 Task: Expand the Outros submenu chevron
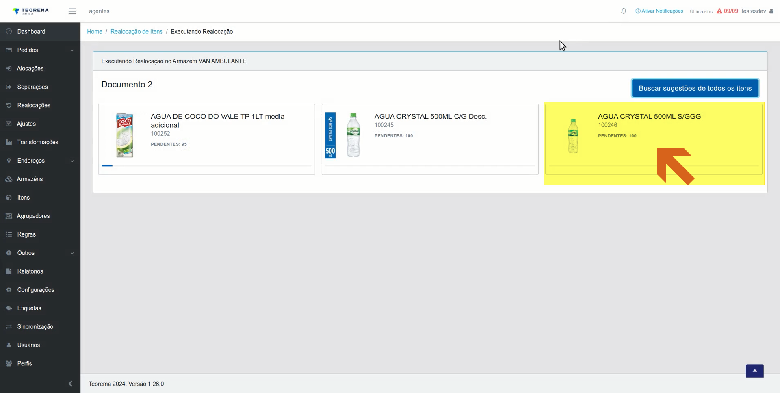[x=72, y=253]
